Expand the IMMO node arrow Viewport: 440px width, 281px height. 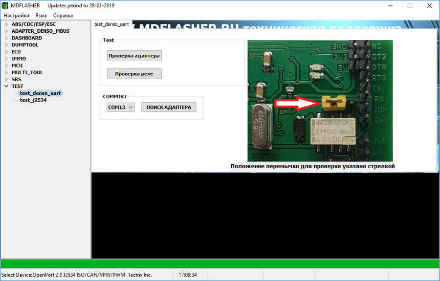[6, 59]
